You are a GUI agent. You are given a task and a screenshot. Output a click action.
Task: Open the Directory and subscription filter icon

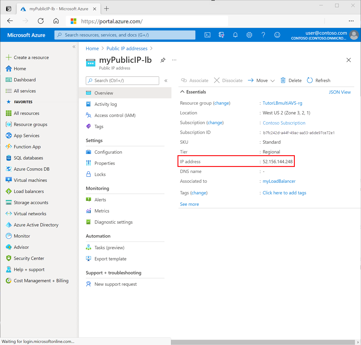tap(221, 35)
